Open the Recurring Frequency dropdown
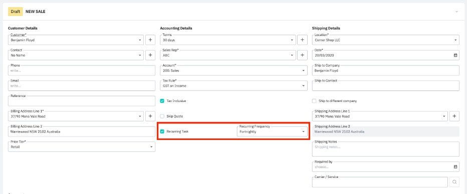 272,131
